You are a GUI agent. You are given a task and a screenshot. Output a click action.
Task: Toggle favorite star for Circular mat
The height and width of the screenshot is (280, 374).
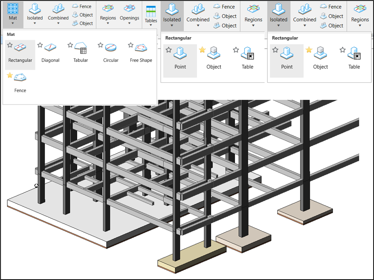[x=100, y=45]
